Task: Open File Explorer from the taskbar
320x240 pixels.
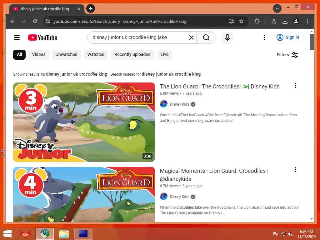Action: [x=64, y=234]
